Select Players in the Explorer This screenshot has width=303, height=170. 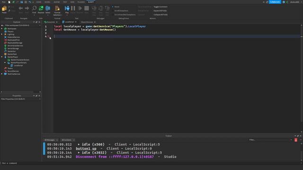(10, 32)
